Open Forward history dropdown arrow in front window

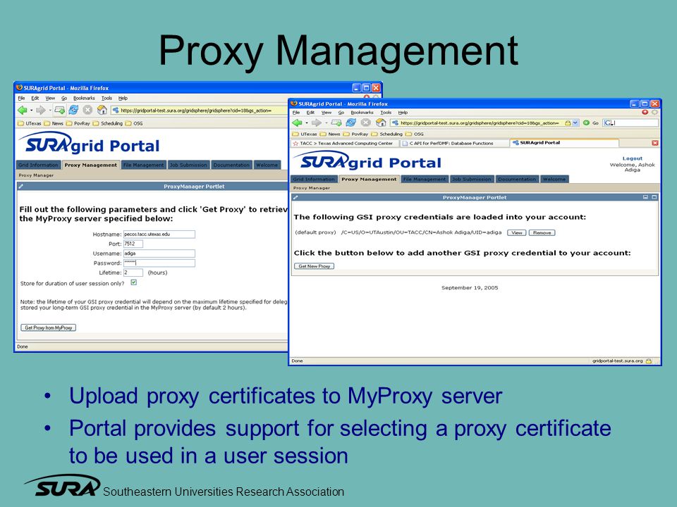click(x=326, y=123)
